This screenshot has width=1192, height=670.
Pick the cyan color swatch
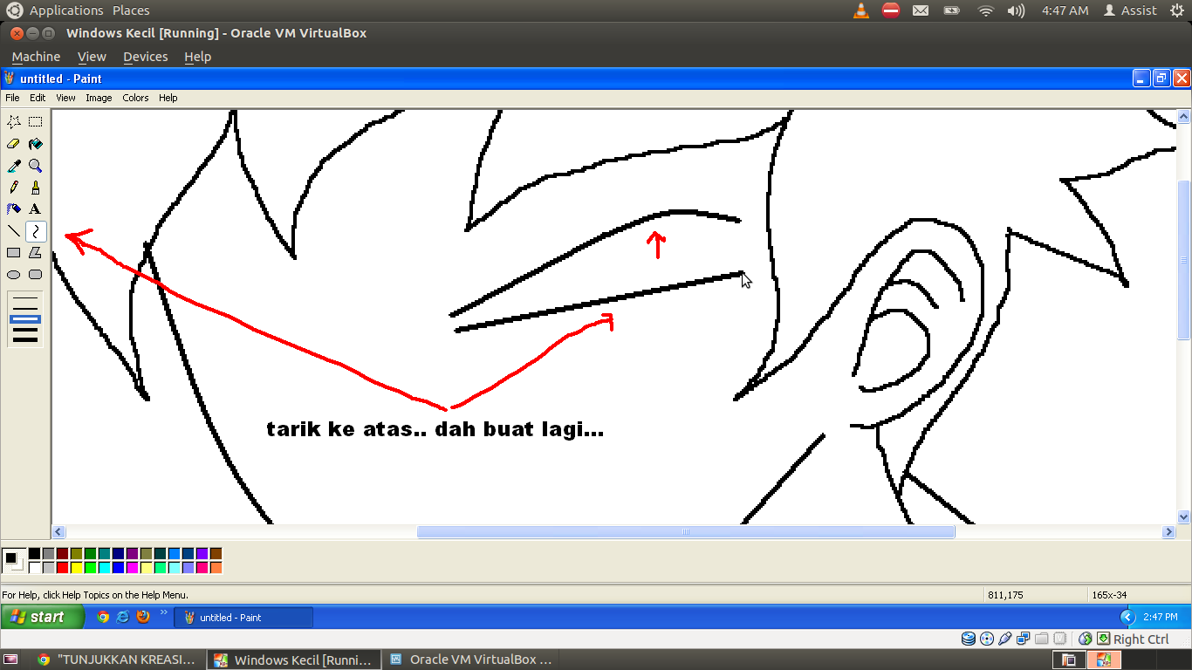pos(104,568)
